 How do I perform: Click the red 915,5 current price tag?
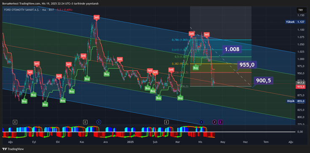[x=300, y=87]
